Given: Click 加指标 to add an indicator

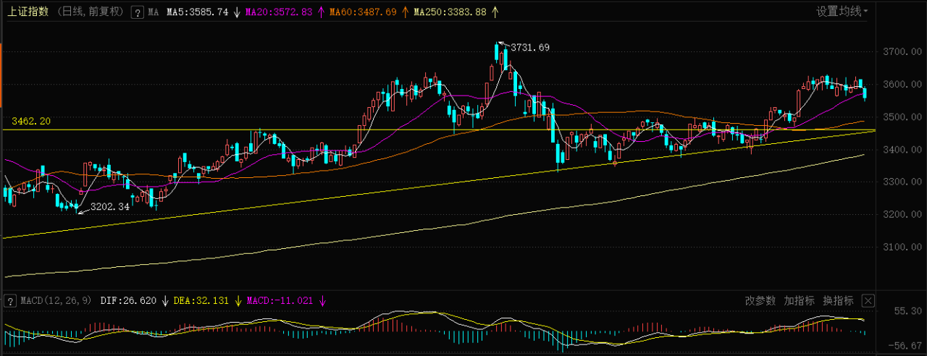Looking at the screenshot, I should [x=799, y=300].
